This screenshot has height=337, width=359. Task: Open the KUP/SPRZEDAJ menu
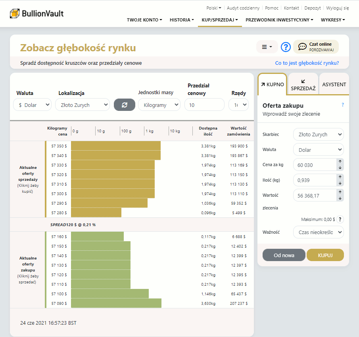click(219, 20)
